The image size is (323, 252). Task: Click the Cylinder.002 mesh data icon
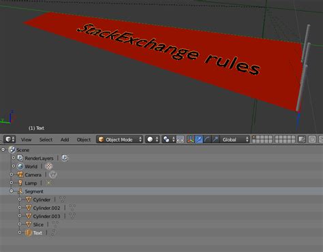[72, 208]
